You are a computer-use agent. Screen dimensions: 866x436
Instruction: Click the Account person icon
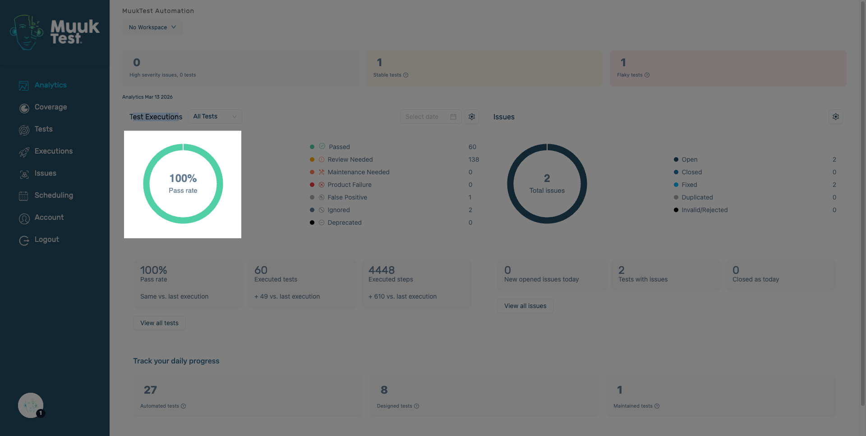click(x=24, y=218)
